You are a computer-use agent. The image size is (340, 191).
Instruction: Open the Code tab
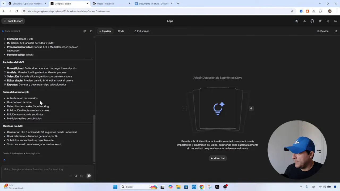[121, 31]
